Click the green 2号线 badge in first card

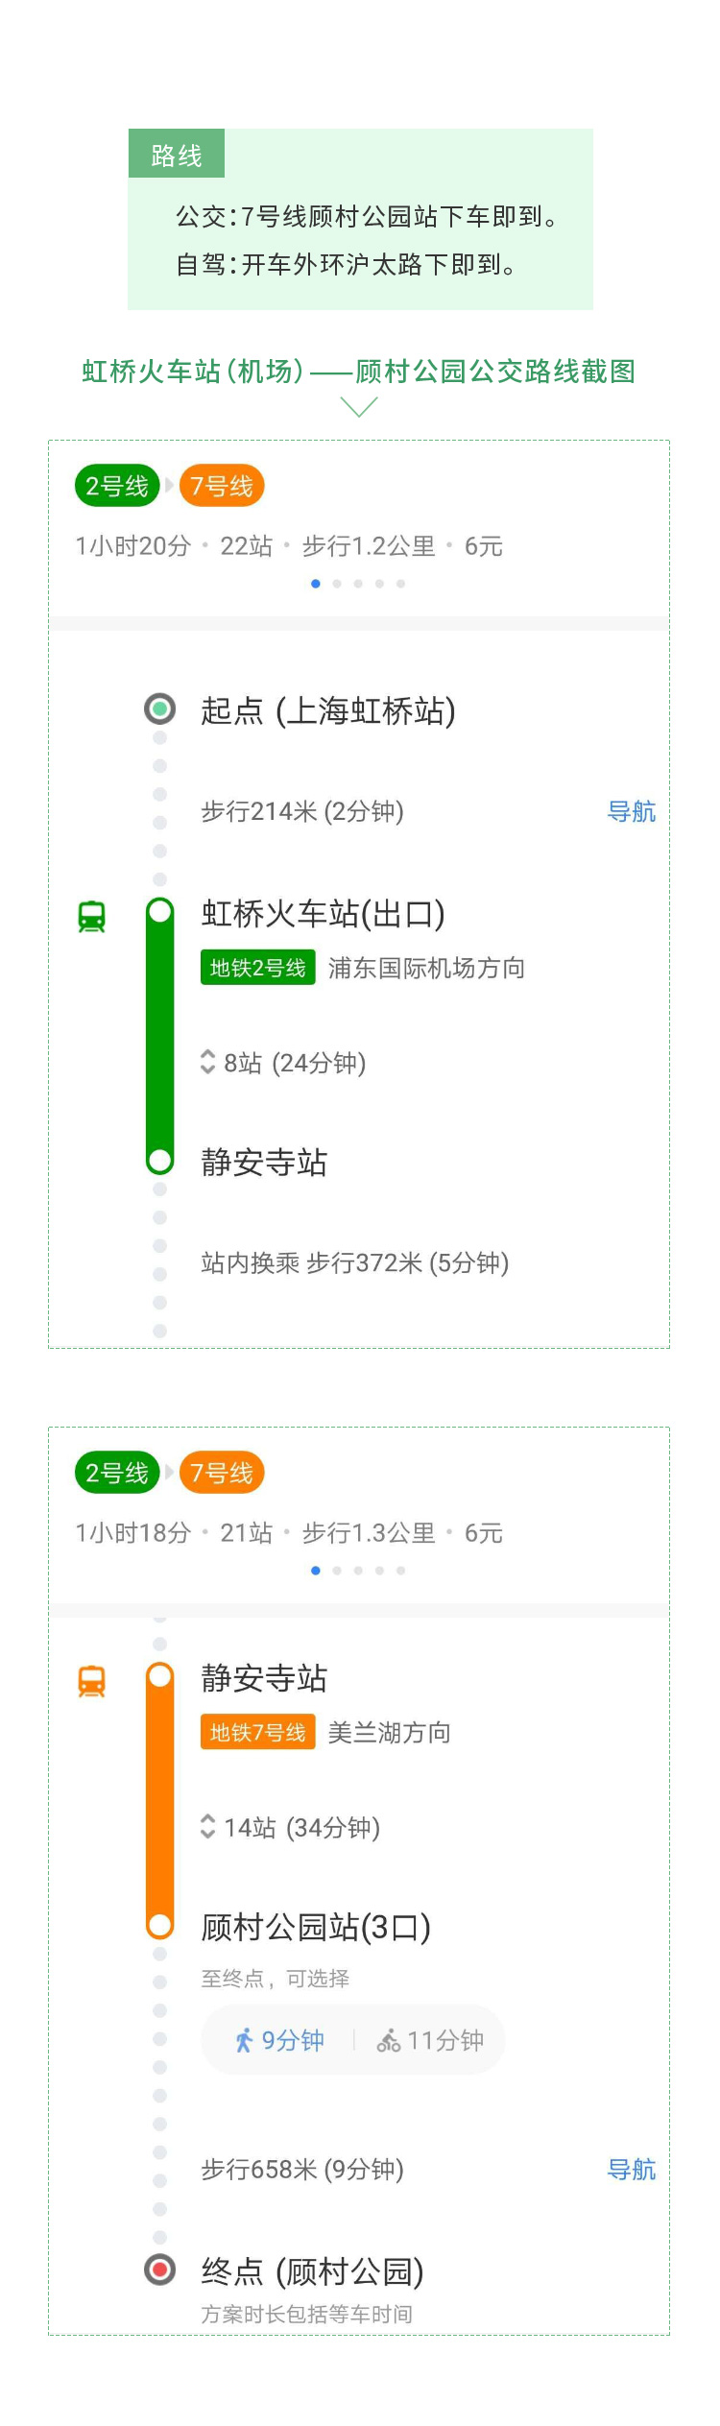coord(117,486)
